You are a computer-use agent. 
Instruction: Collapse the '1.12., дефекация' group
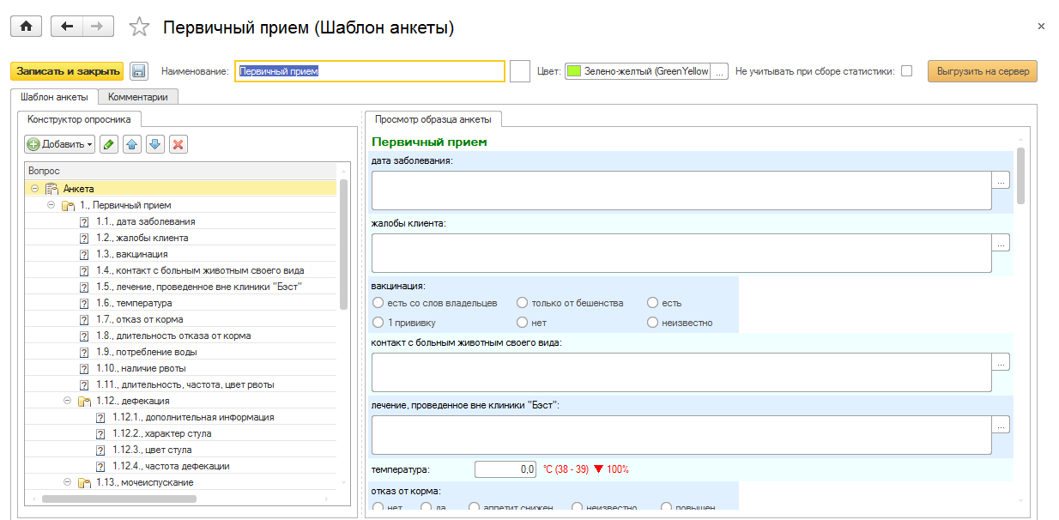pyautogui.click(x=67, y=401)
